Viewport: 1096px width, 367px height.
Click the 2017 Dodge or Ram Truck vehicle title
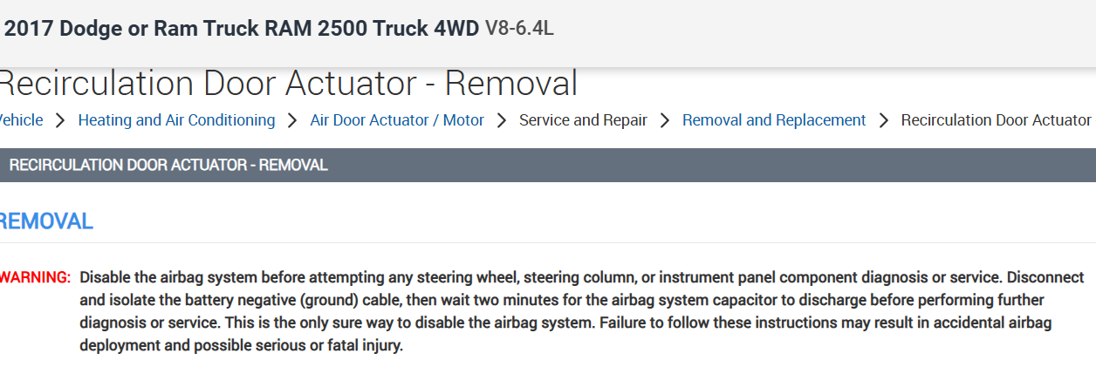click(242, 28)
